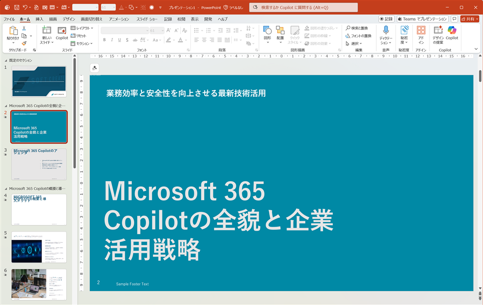Click the Save icon in the title bar

tap(16, 7)
